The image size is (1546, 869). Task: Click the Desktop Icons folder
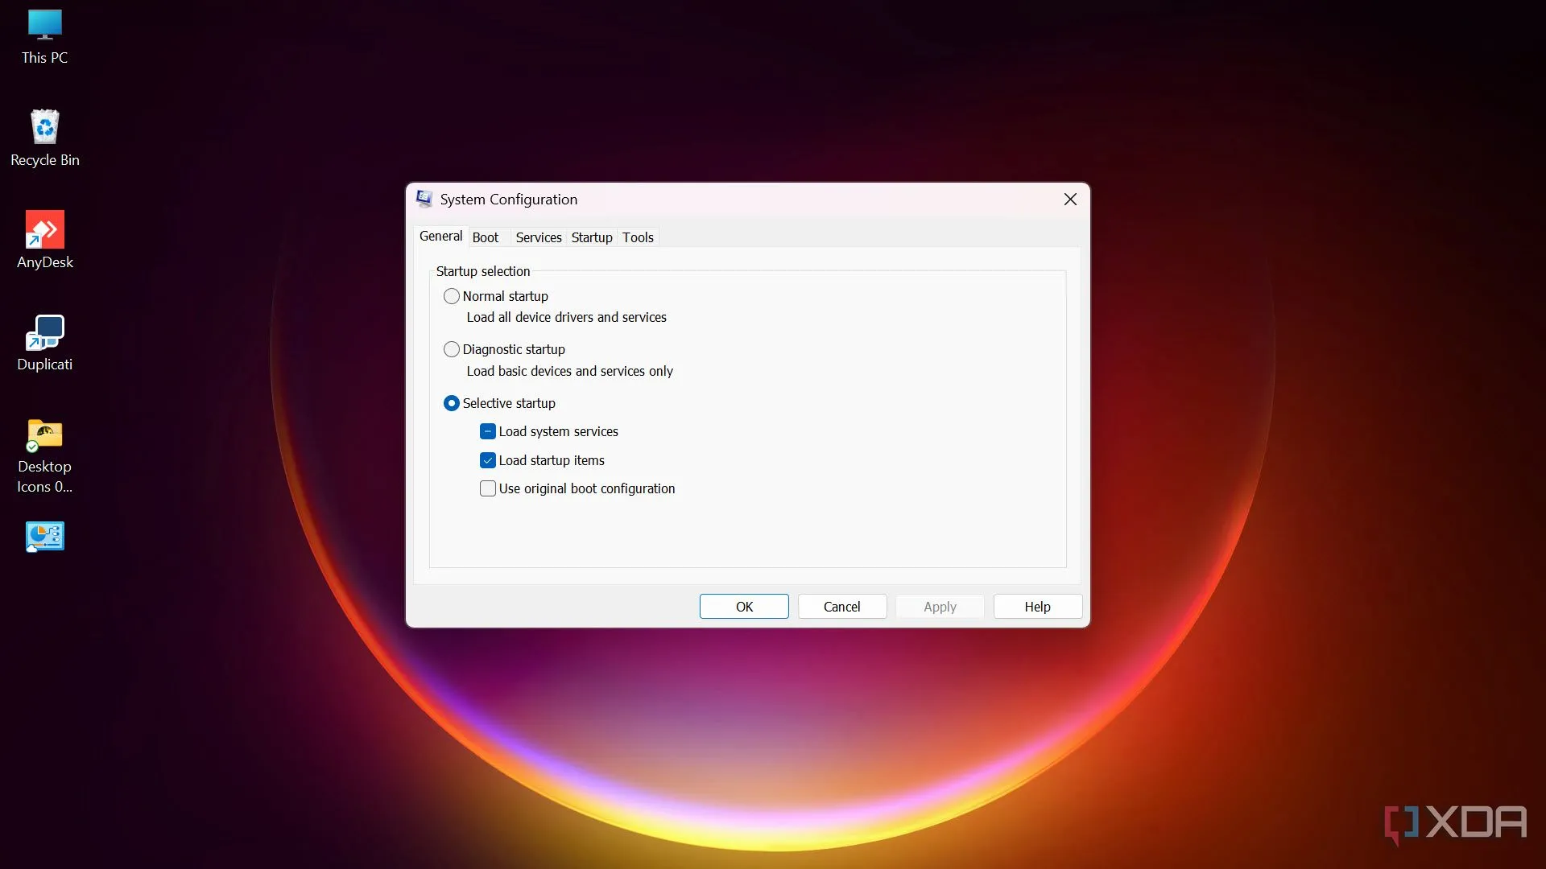(44, 455)
